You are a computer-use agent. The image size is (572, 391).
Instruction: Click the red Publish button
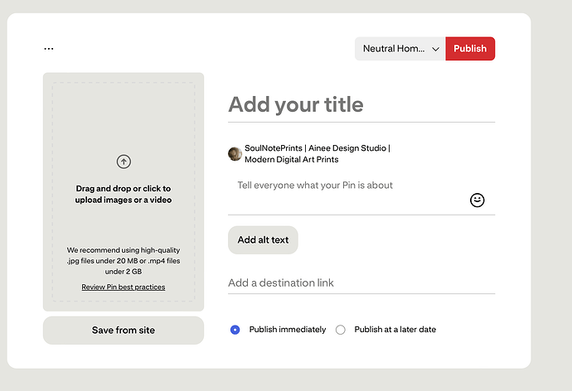(470, 49)
